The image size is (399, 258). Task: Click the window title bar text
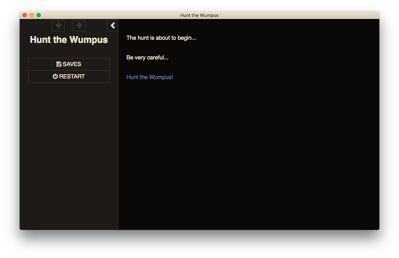[199, 15]
